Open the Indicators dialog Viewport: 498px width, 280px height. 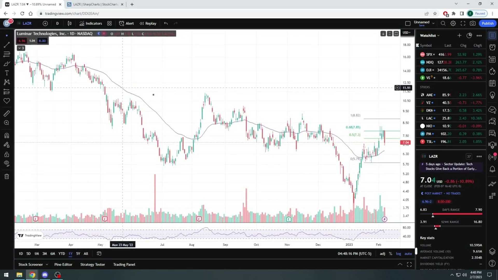[x=91, y=23]
